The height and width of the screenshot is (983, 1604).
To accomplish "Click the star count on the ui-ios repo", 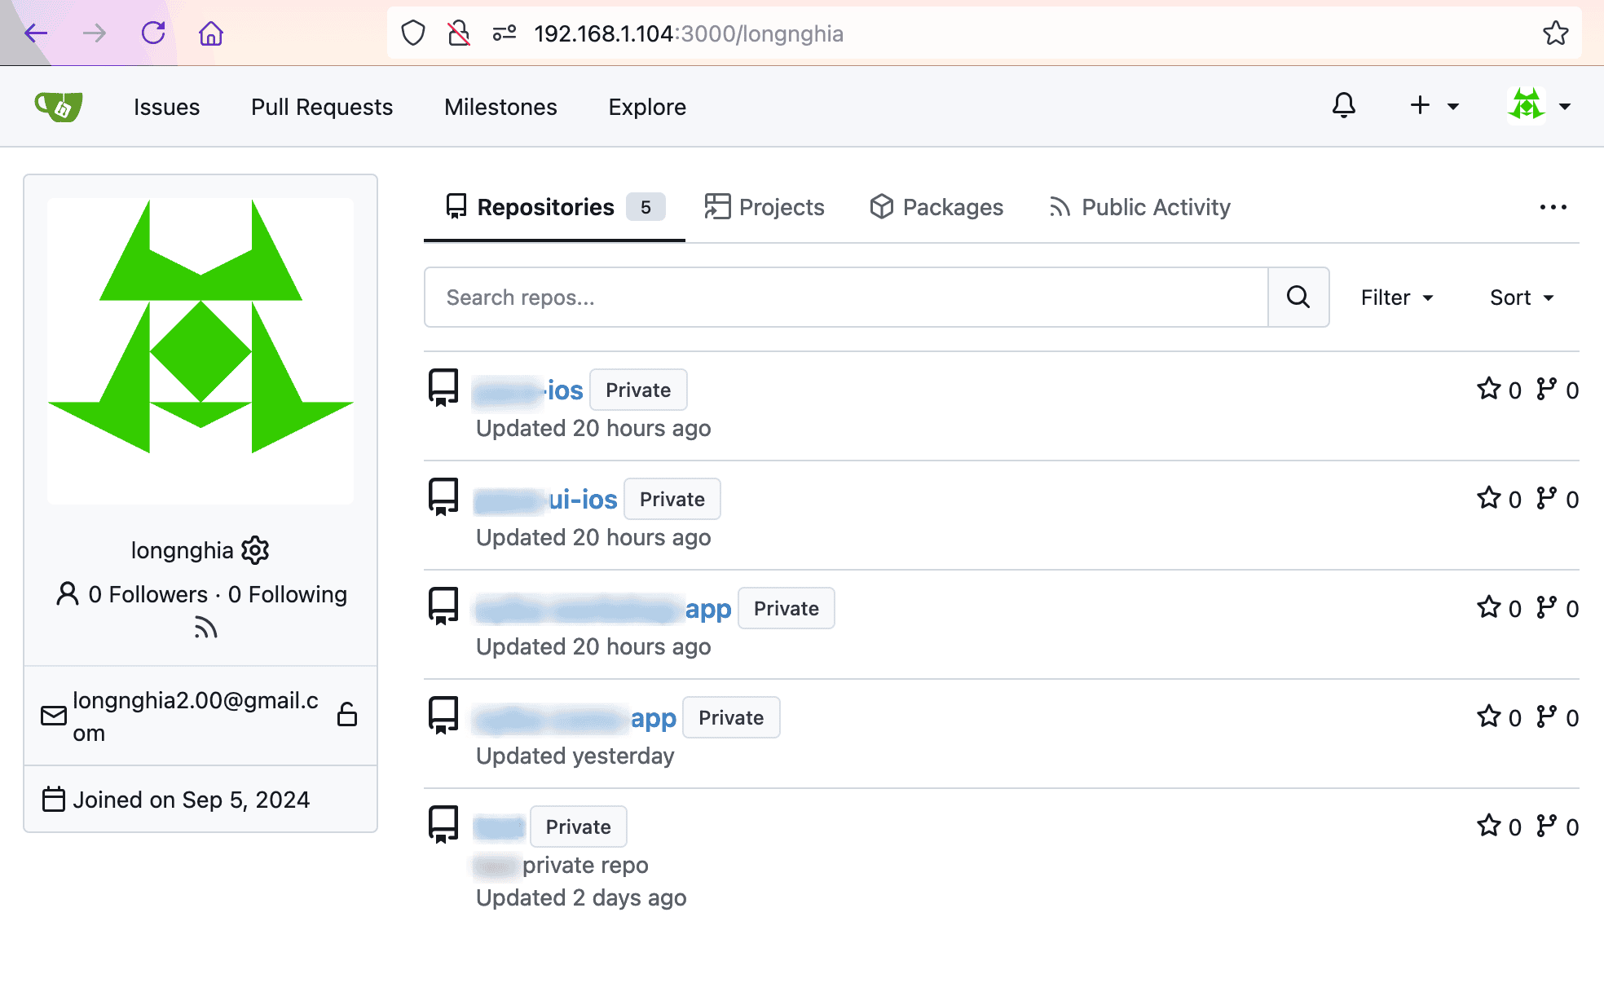I will point(1499,499).
